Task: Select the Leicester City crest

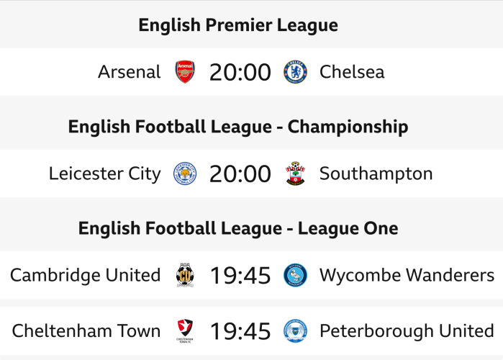Action: [x=185, y=174]
